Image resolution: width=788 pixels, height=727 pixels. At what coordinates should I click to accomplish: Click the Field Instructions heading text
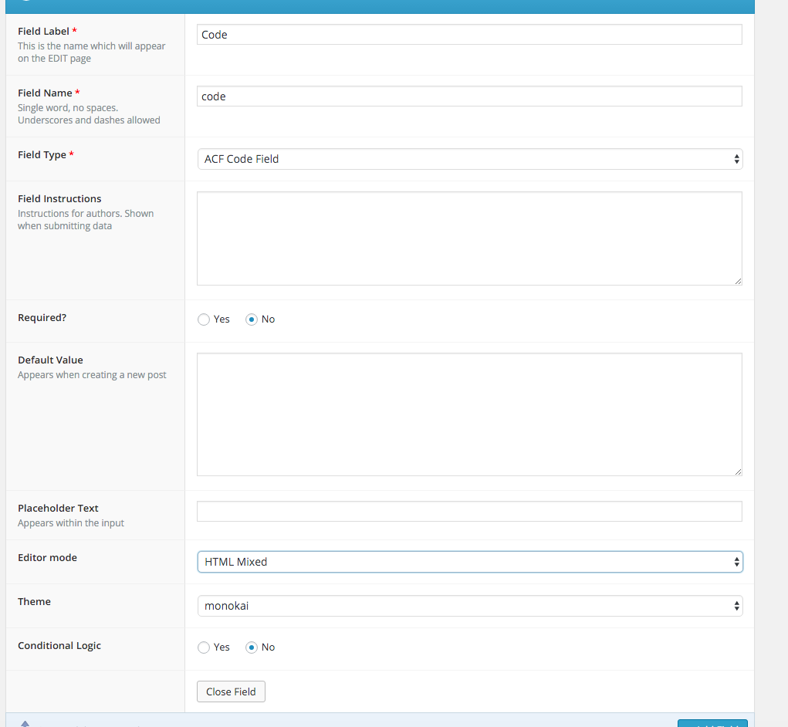[59, 199]
